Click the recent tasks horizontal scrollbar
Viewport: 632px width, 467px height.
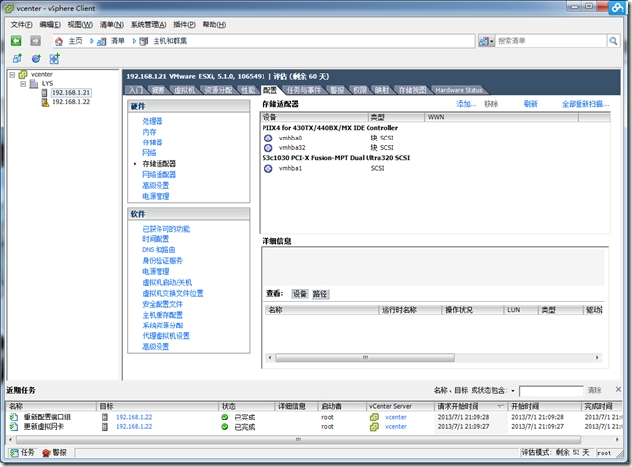point(298,440)
